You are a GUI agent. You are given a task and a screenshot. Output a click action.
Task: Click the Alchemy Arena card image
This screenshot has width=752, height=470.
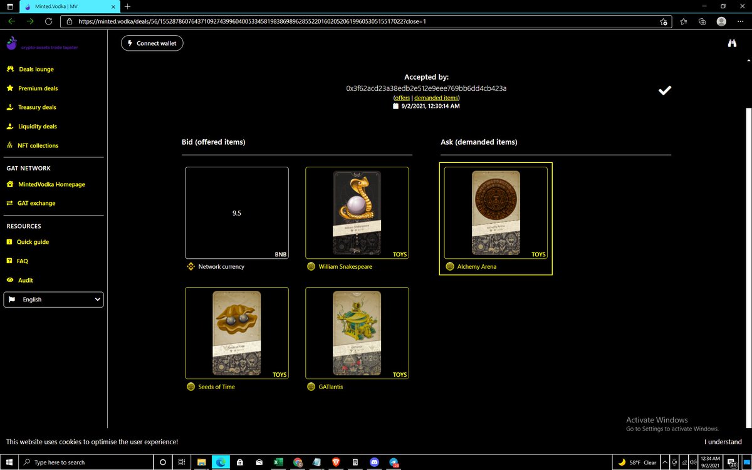point(495,212)
